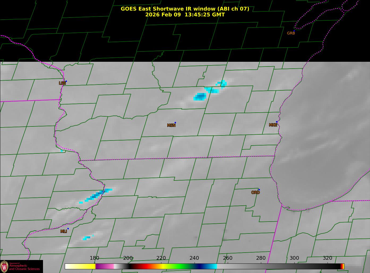Select the ORD station label
Image resolution: width=370 pixels, height=273 pixels.
(255, 193)
